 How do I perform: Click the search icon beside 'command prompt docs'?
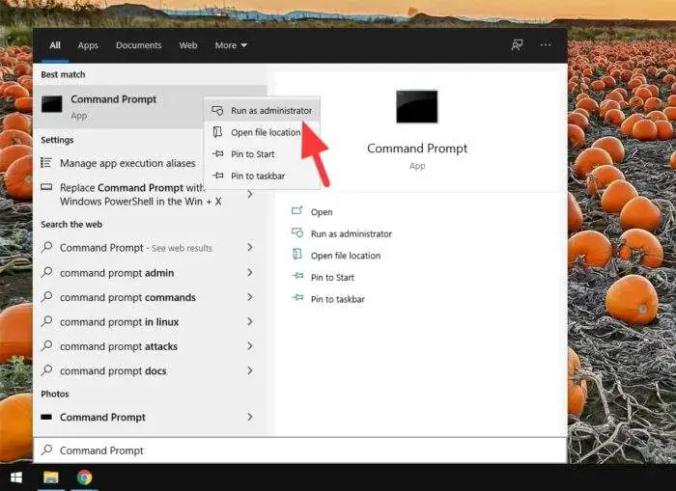coord(46,370)
